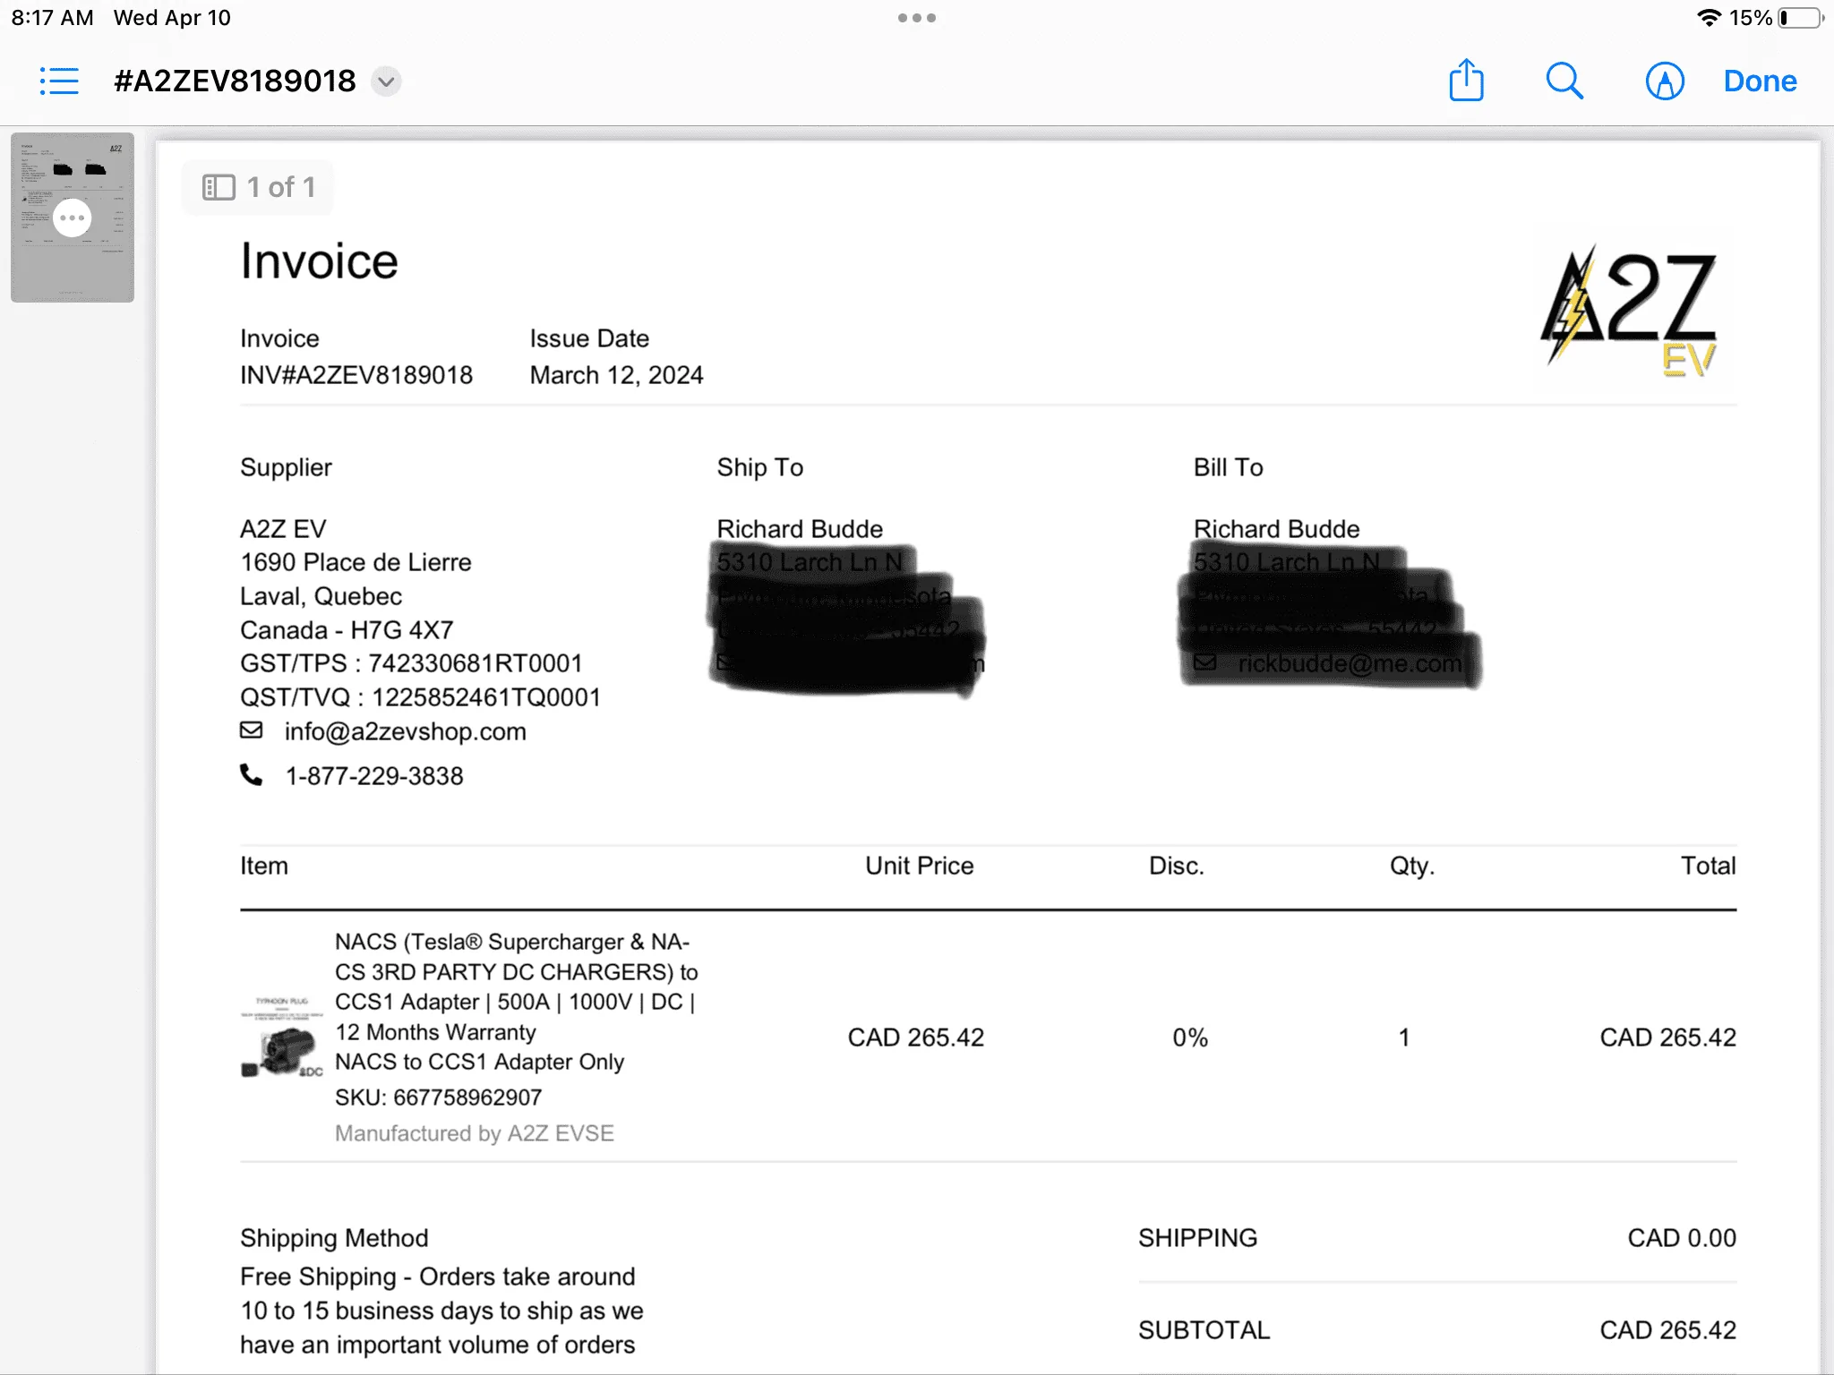
Task: Tap the phone number 1-877-229-3838
Action: (x=374, y=776)
